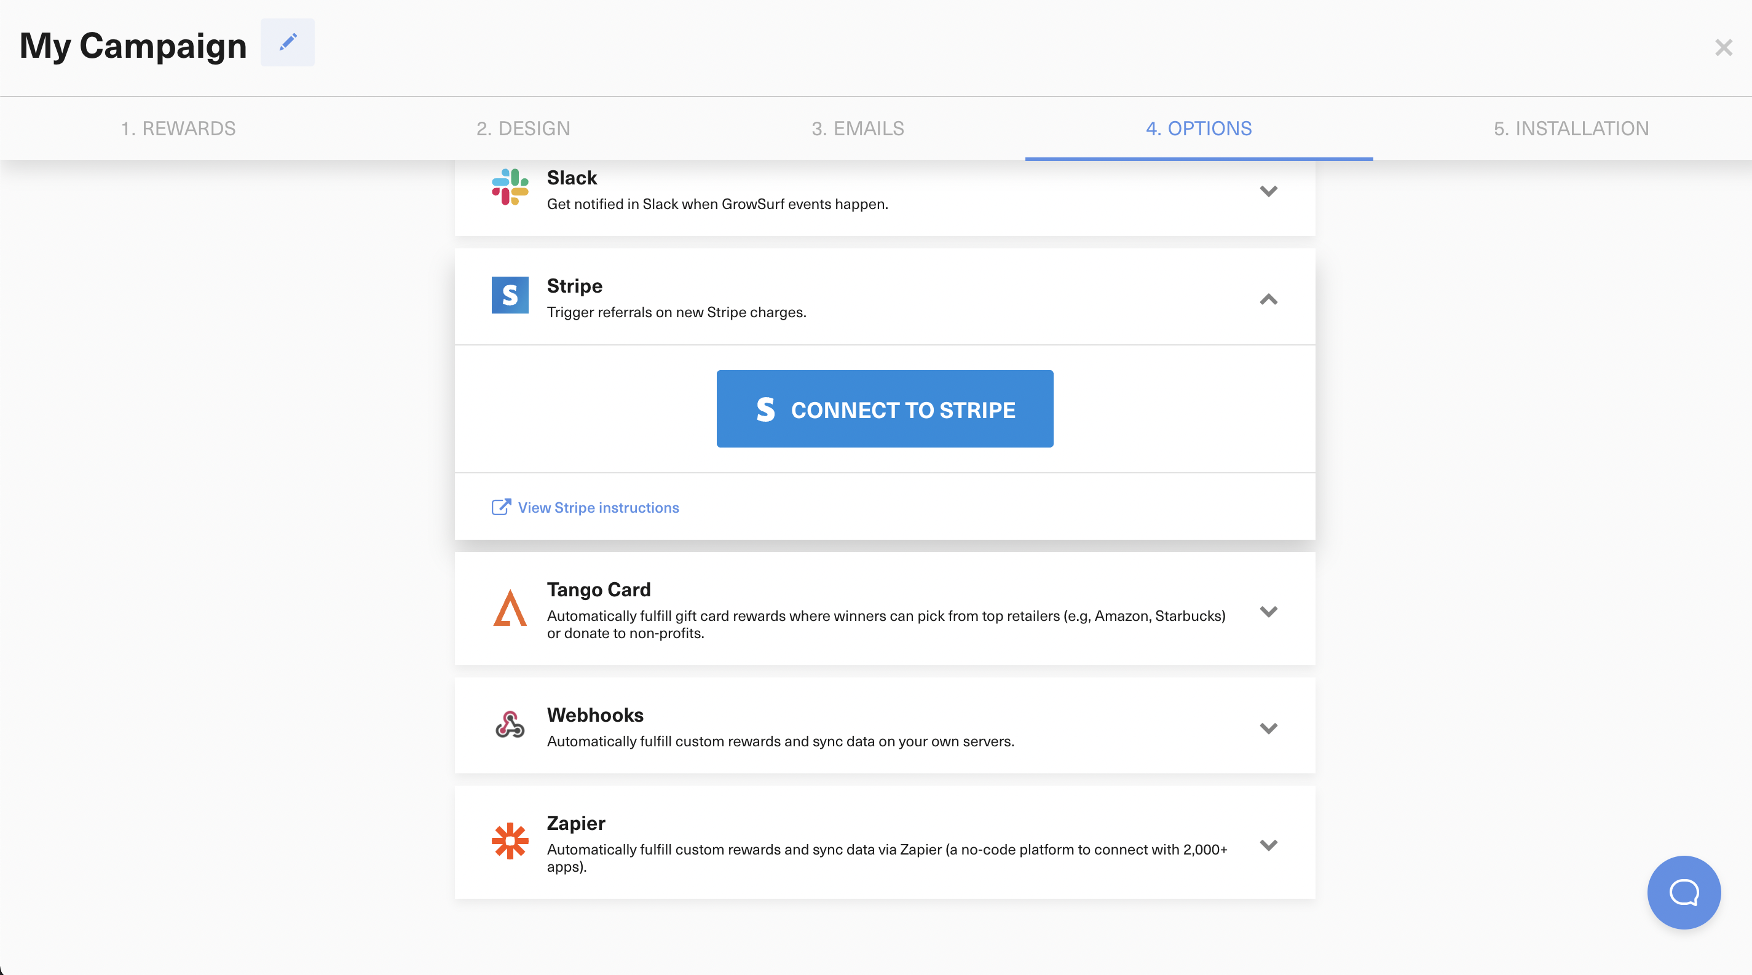The image size is (1752, 975).
Task: Expand the Tango Card section
Action: tap(1268, 610)
